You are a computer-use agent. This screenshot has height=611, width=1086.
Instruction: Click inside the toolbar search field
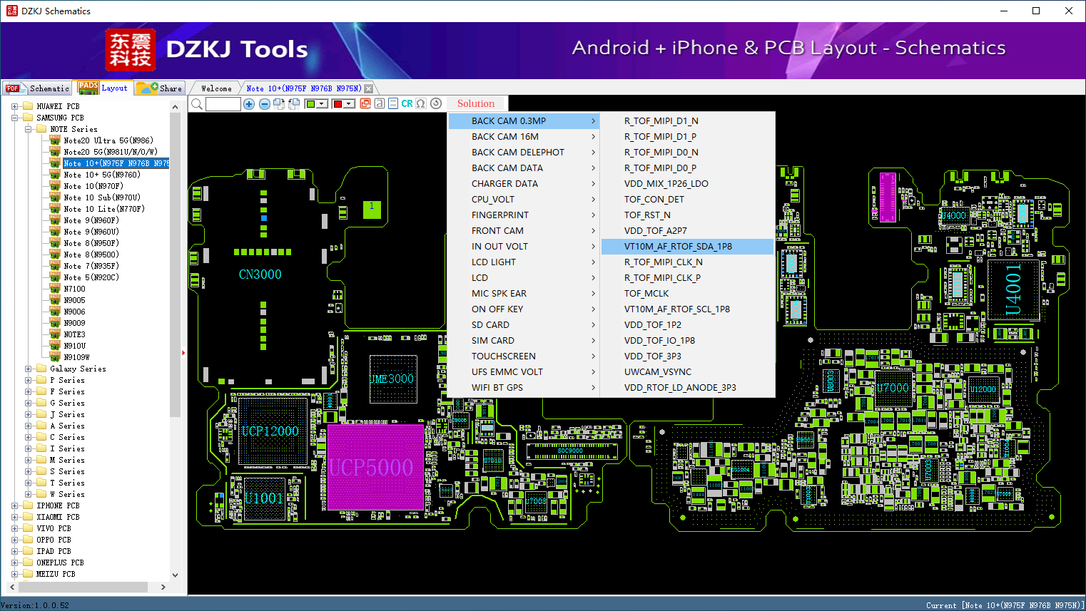[223, 104]
